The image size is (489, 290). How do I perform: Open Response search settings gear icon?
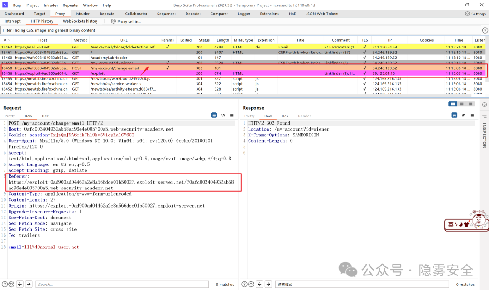[x=251, y=284]
